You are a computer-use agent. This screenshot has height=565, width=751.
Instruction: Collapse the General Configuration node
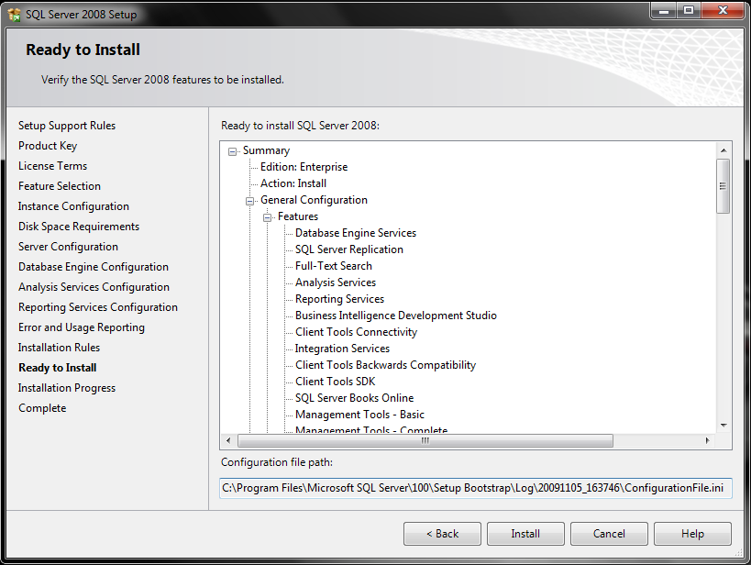pos(249,201)
